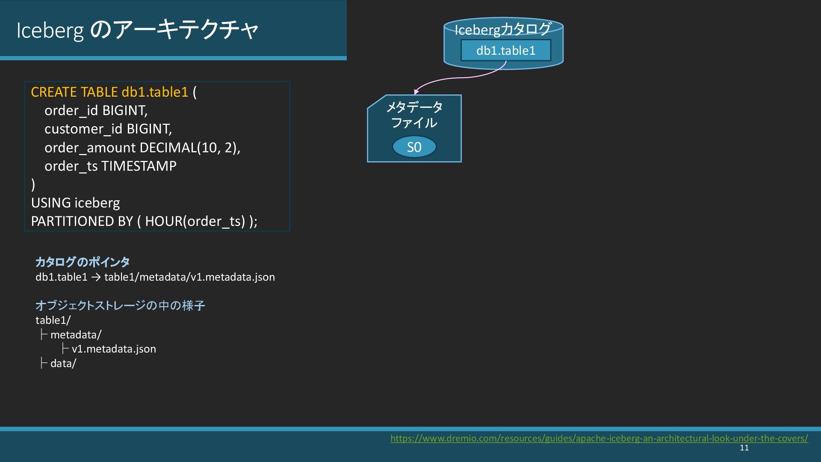Select the table1/ root folder entry
Screen dimensions: 821x462
[x=53, y=320]
